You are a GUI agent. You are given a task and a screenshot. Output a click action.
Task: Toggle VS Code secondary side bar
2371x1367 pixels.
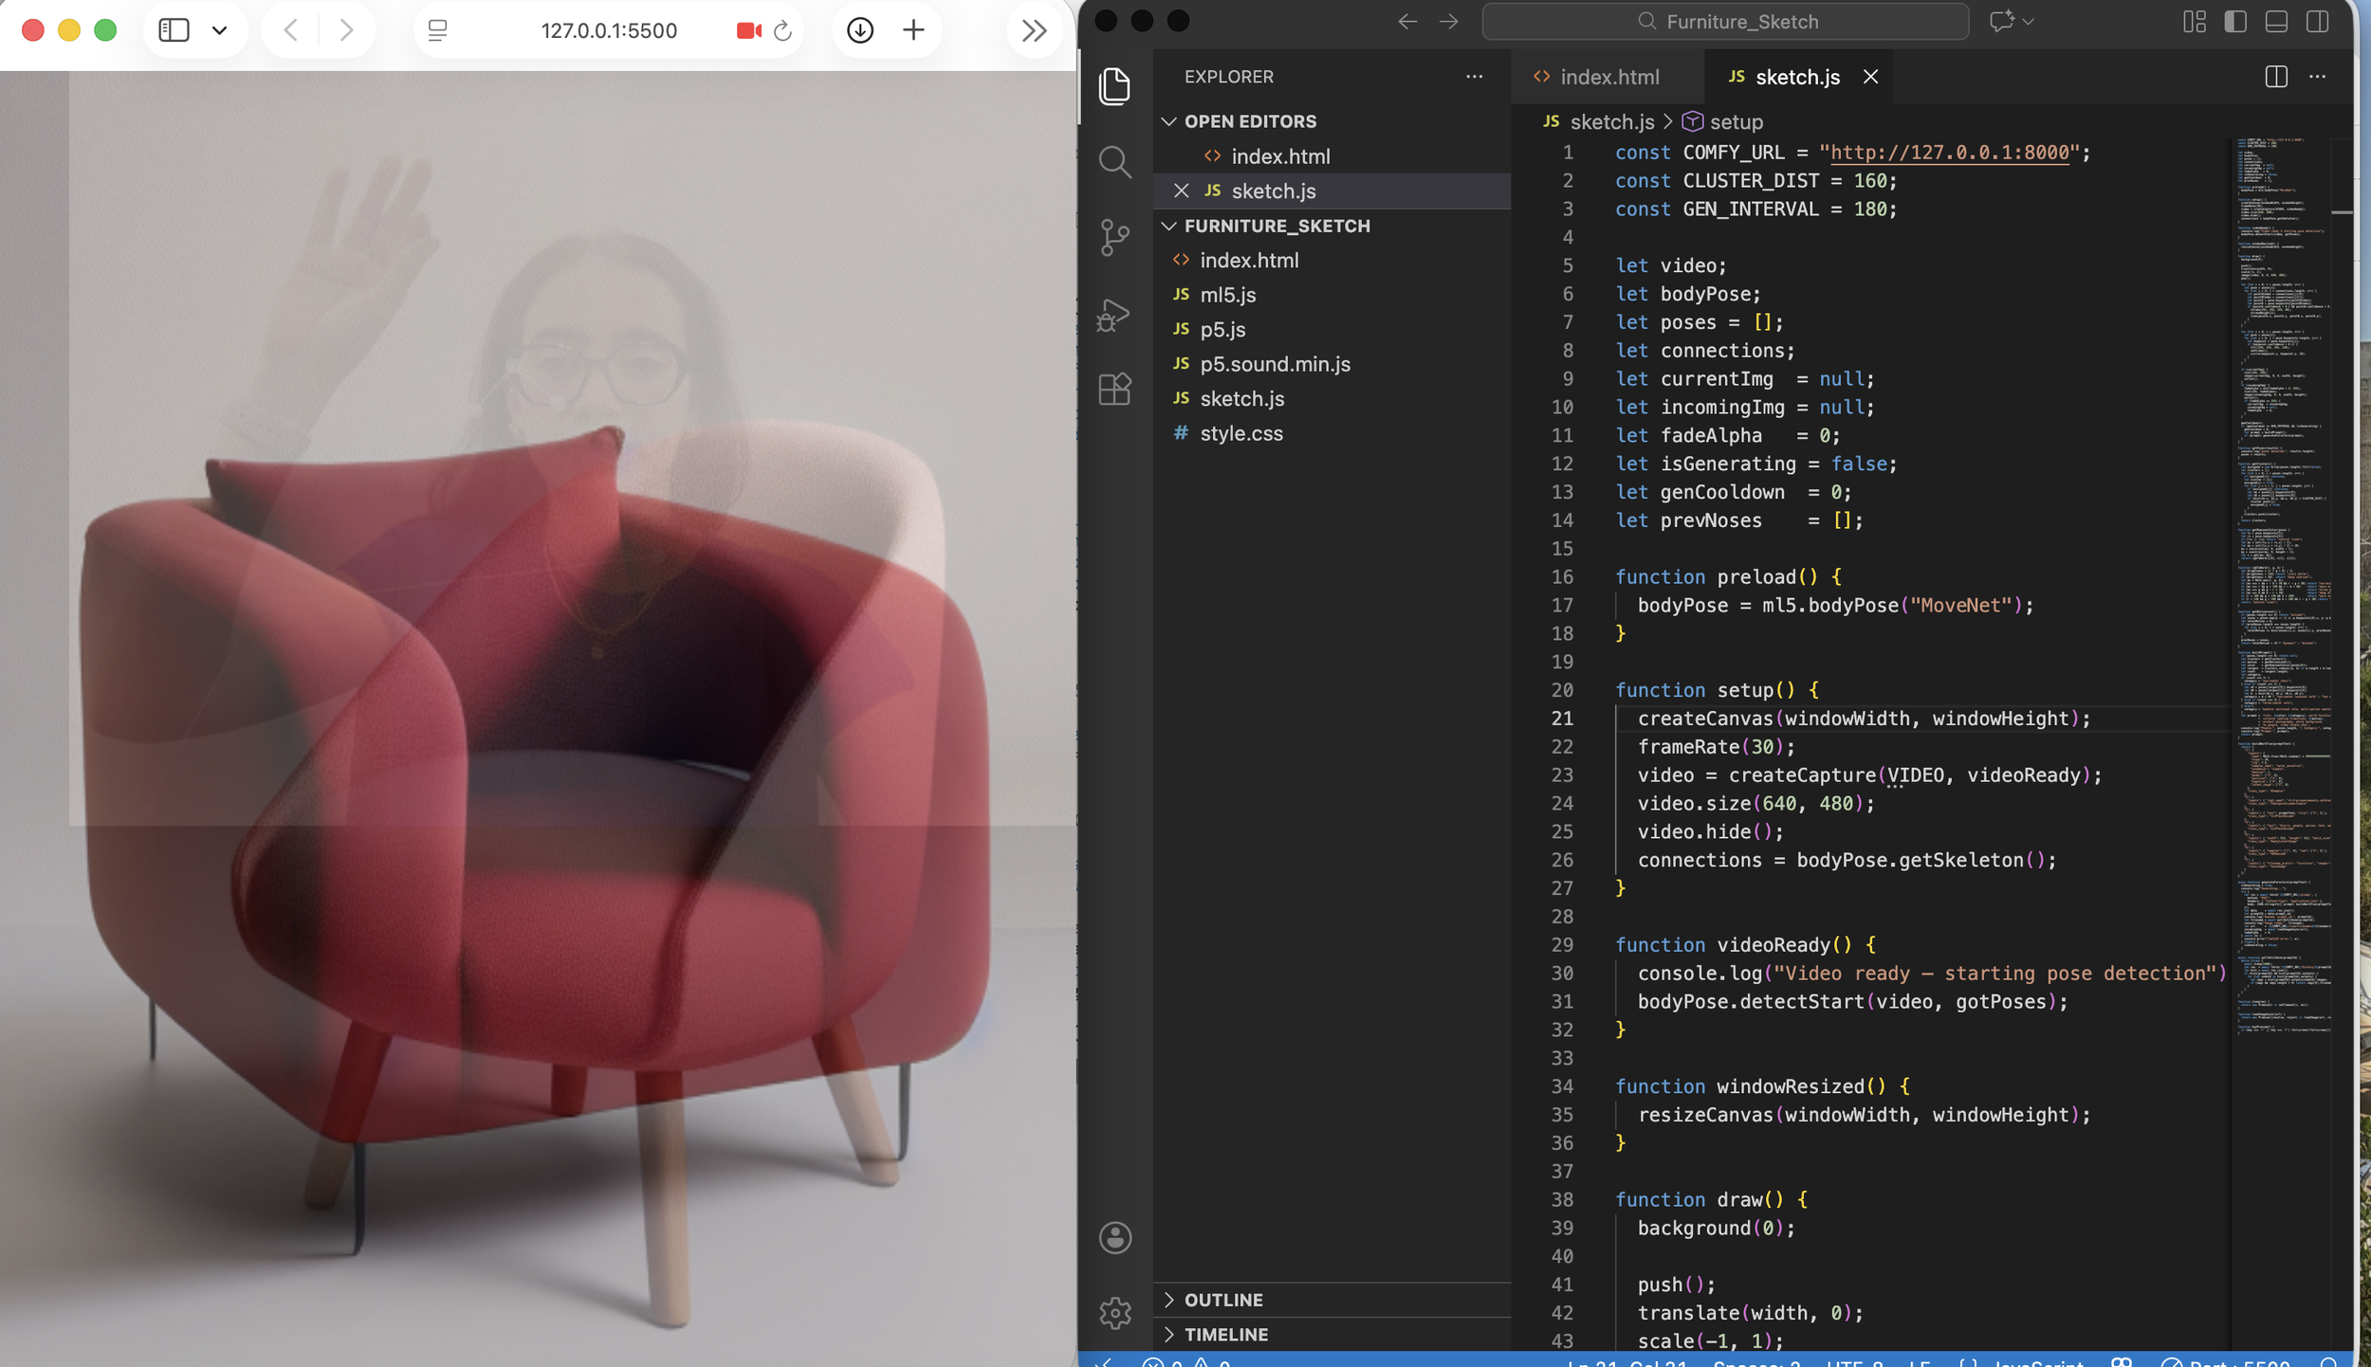(x=2317, y=22)
